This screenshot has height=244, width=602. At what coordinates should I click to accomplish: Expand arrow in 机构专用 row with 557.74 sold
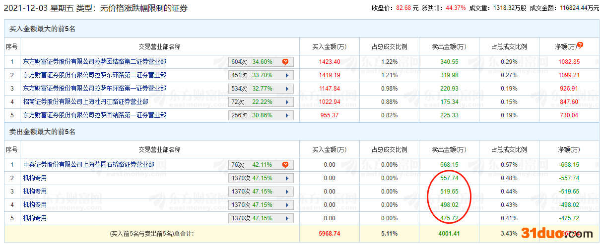coord(287,178)
